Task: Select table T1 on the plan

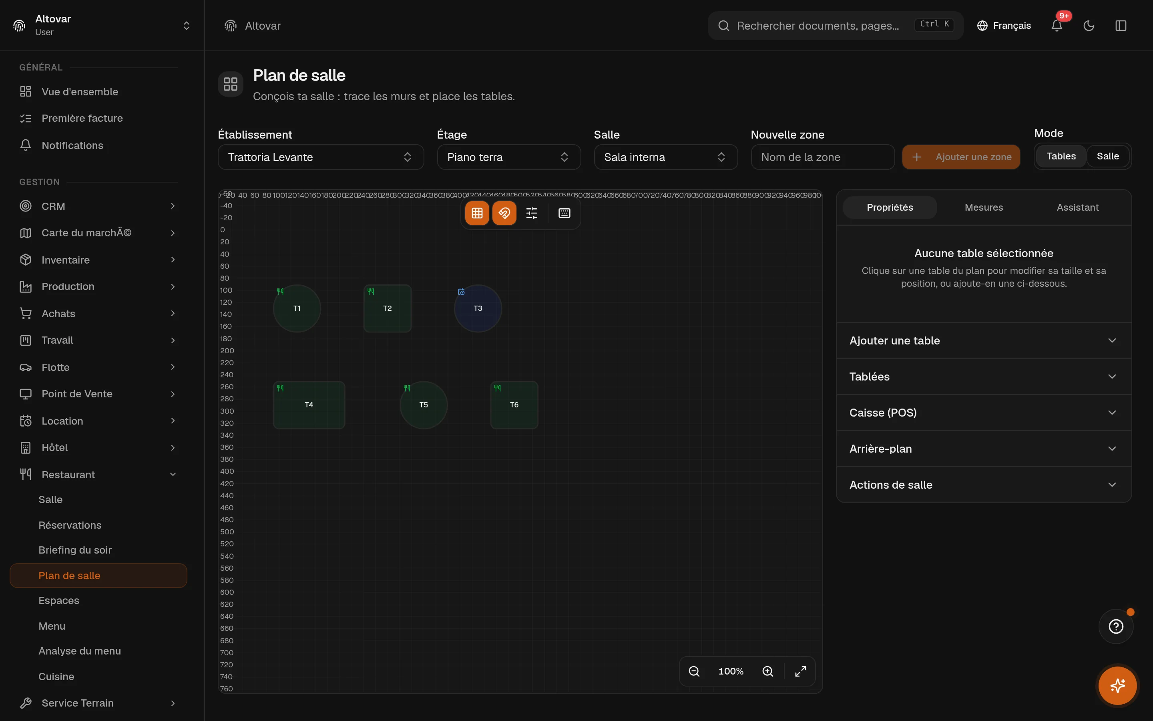Action: point(297,308)
